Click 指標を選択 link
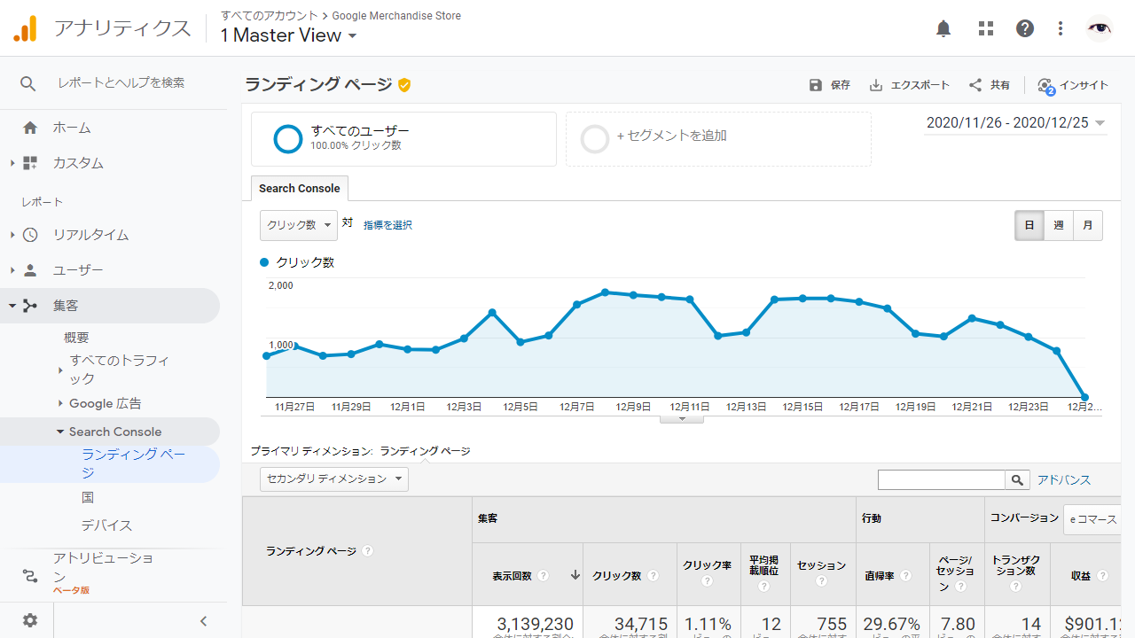The height and width of the screenshot is (638, 1135). click(x=387, y=225)
